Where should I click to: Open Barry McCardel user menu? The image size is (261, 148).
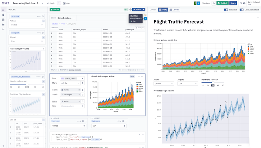pos(254,3)
